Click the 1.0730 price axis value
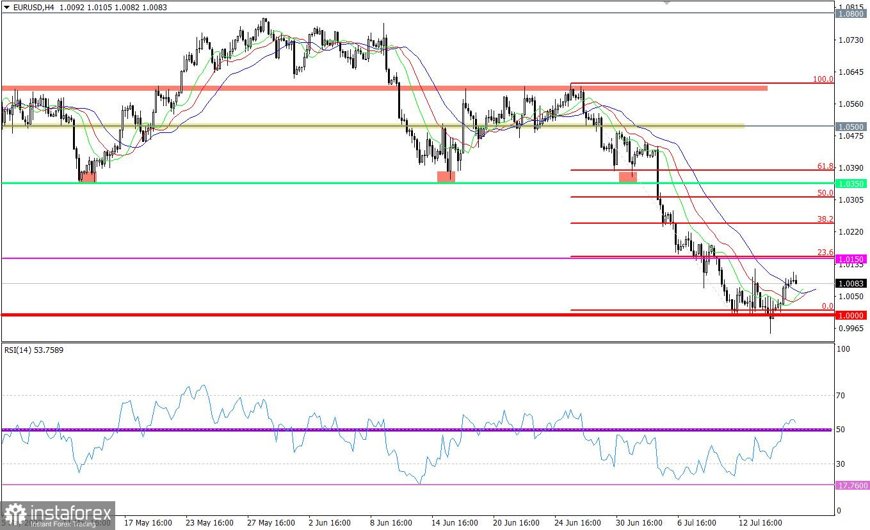The image size is (870, 530). (x=850, y=40)
